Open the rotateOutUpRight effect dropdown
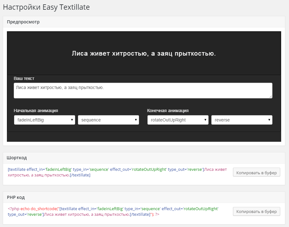The image size is (289, 227). point(178,120)
